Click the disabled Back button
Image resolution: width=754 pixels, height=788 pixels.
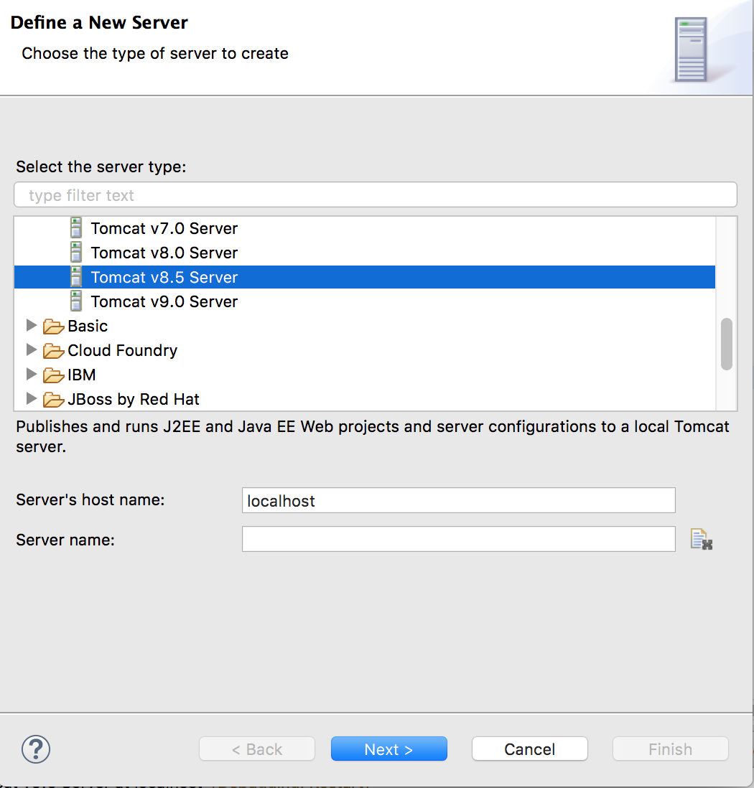point(257,749)
